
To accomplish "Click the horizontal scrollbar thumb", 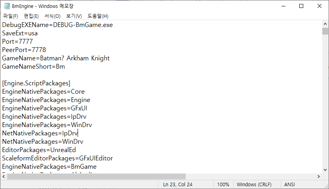I will click(96, 176).
